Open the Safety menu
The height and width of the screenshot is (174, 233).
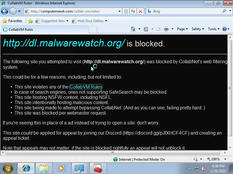coord(198,29)
